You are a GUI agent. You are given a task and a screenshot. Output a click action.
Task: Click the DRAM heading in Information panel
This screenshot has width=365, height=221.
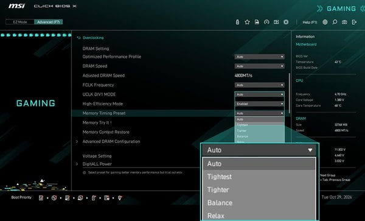[301, 119]
